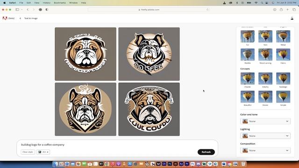Viewport: 299px width, 168px height.
Task: Expand the Color and tone dropdown
Action: tap(265, 121)
